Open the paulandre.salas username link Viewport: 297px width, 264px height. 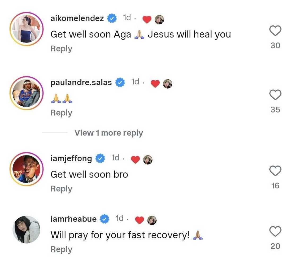[x=81, y=83]
